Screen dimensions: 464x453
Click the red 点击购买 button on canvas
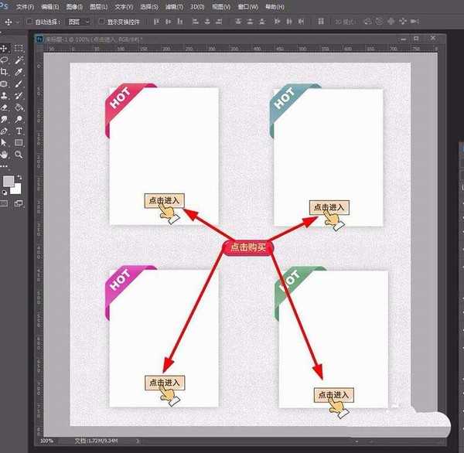248,248
